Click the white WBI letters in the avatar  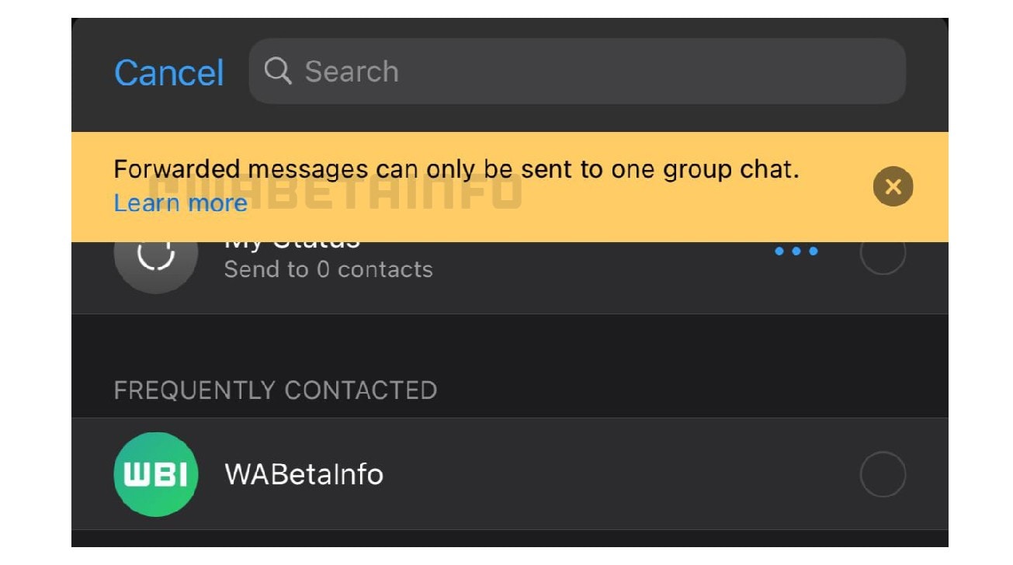tap(156, 475)
